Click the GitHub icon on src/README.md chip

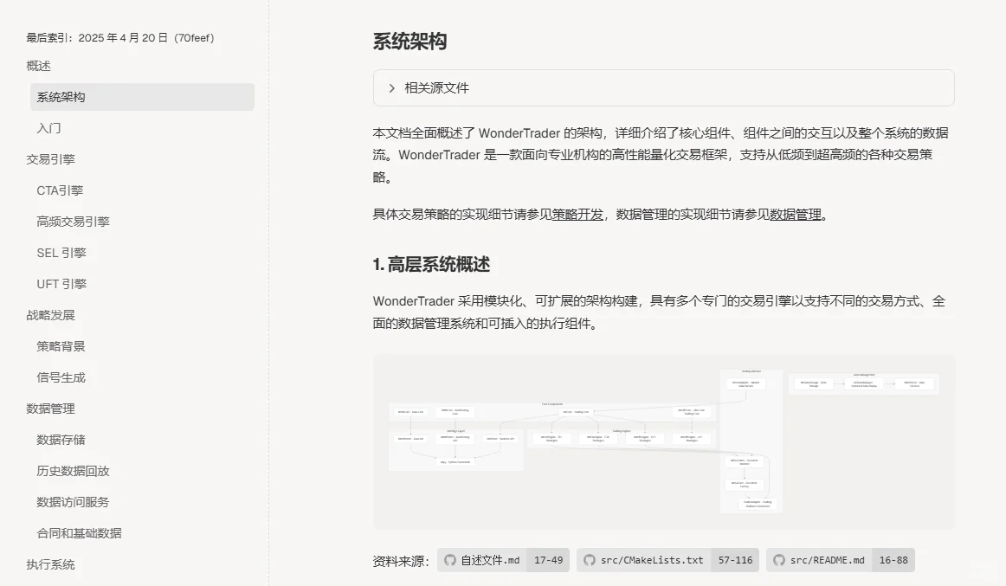pos(780,559)
